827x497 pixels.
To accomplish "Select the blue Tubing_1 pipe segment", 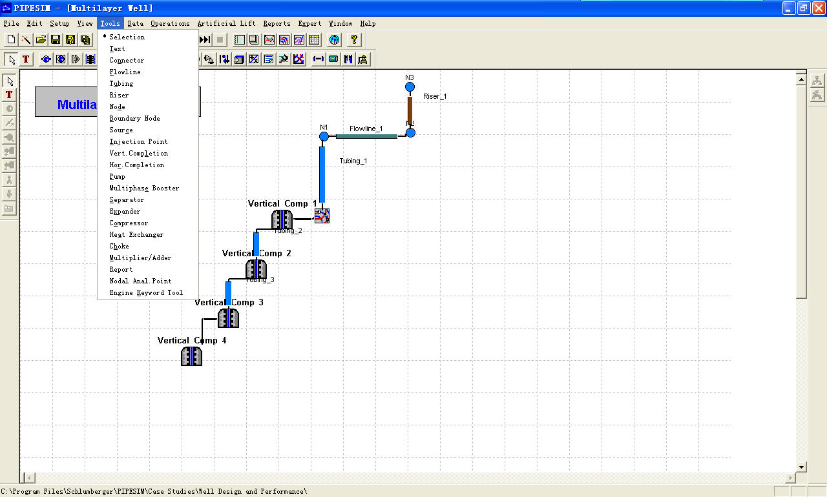I will tap(322, 174).
